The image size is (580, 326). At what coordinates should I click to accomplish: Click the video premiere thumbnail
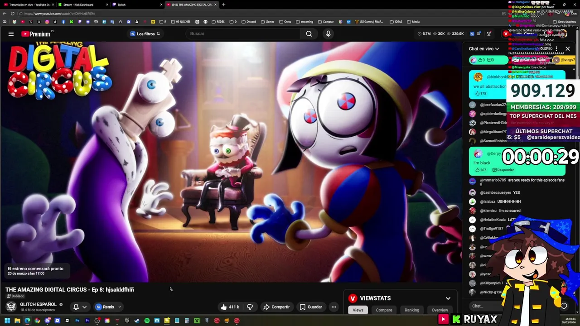(x=231, y=162)
